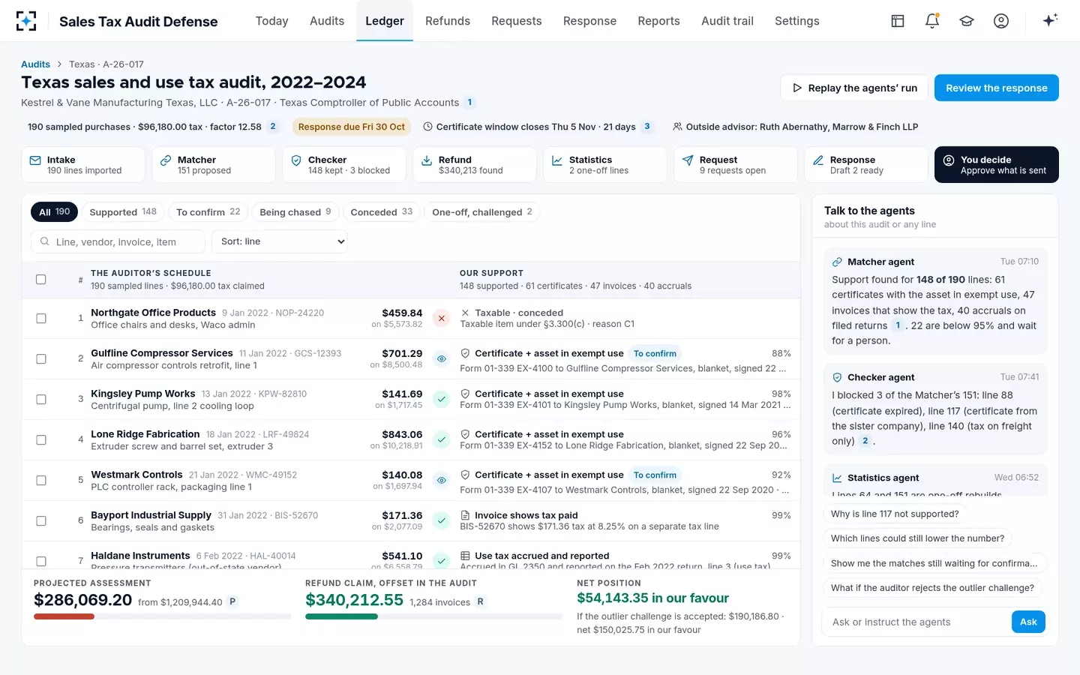Click Replay the agents' run

point(854,88)
